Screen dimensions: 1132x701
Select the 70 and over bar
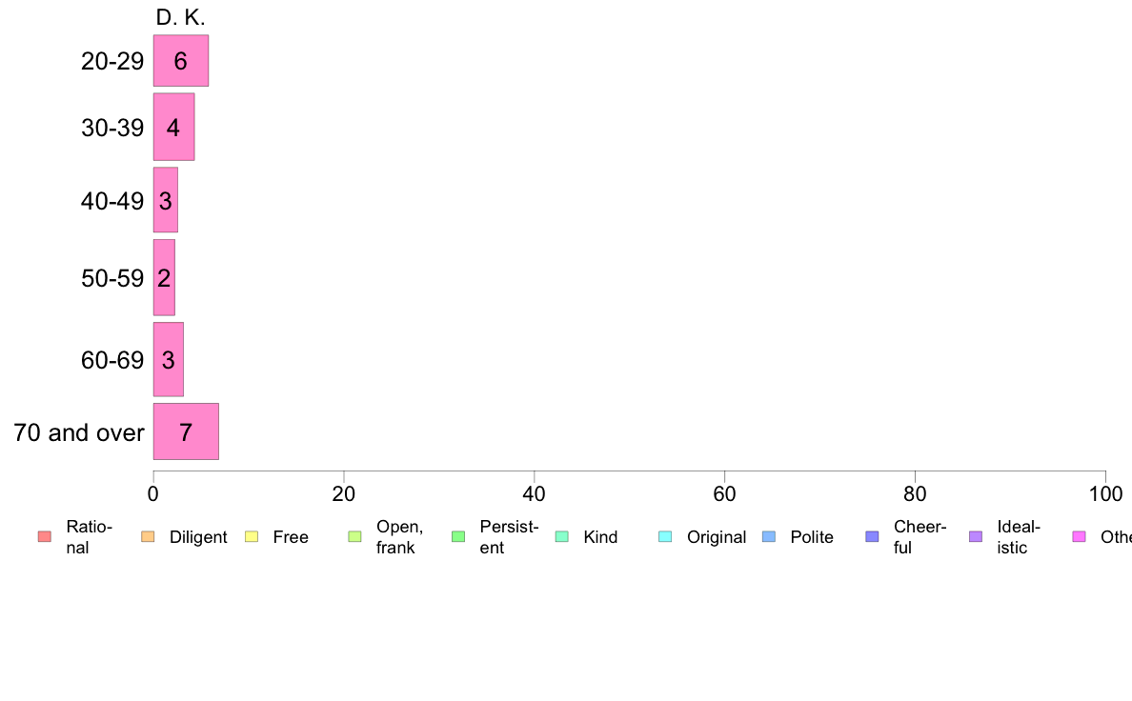tap(186, 431)
